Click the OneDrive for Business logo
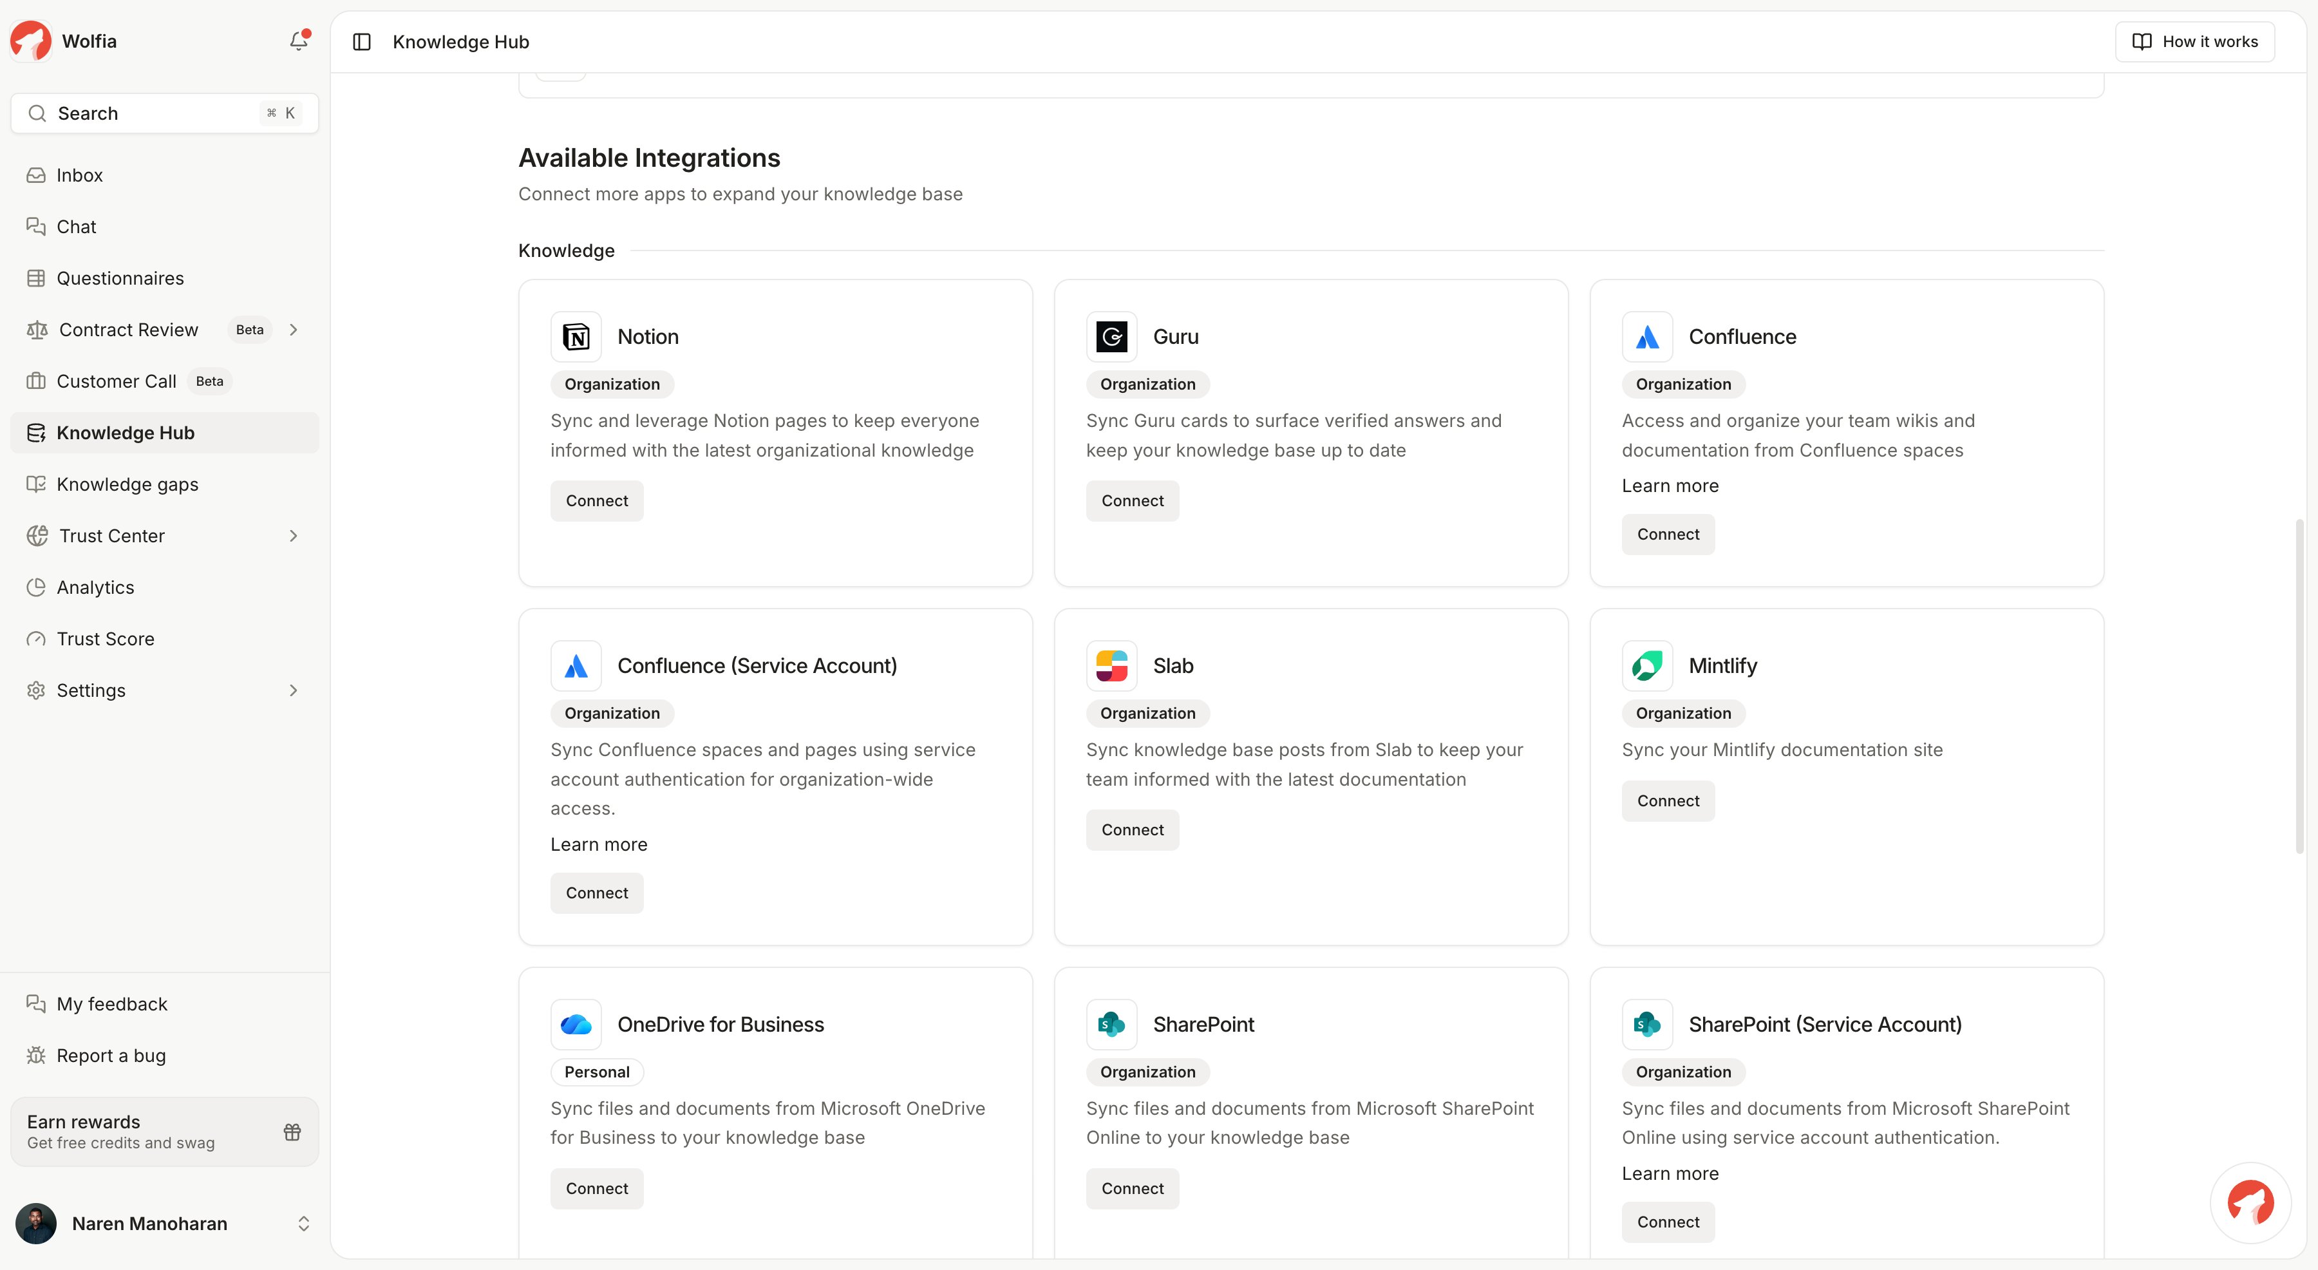This screenshot has height=1270, width=2318. (576, 1024)
